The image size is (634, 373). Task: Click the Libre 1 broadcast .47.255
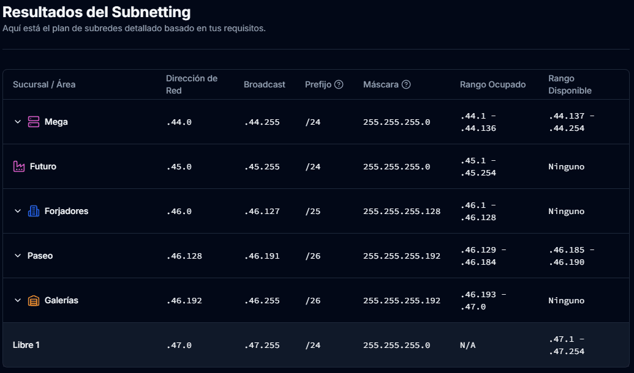[x=262, y=345]
